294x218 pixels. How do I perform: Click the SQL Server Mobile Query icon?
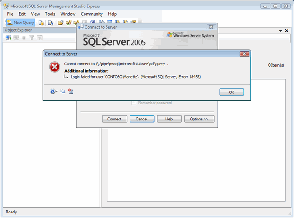[x=51, y=23]
